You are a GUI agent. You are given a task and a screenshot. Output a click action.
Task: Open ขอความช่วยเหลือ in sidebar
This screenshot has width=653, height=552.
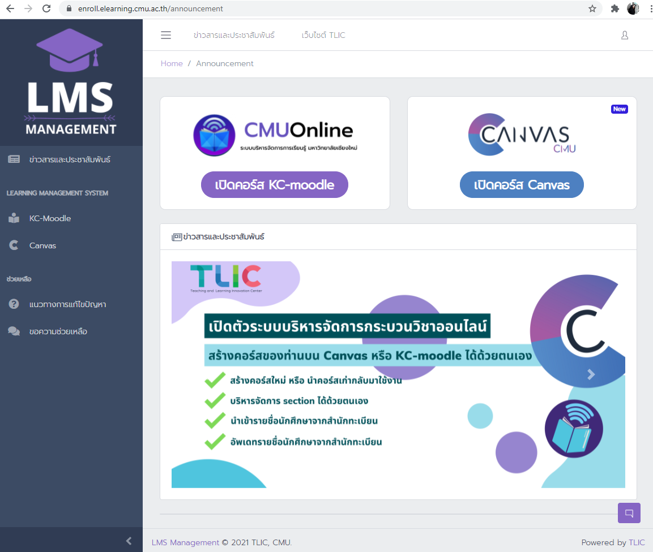tap(58, 331)
